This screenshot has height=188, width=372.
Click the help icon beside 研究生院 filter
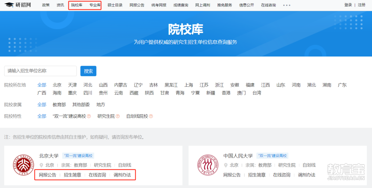[x=117, y=116]
